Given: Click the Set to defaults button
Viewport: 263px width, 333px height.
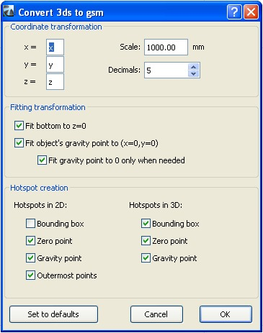Looking at the screenshot, I should [53, 314].
